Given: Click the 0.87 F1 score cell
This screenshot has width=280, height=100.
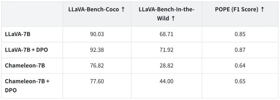Looking at the screenshot, I should coord(240,50).
